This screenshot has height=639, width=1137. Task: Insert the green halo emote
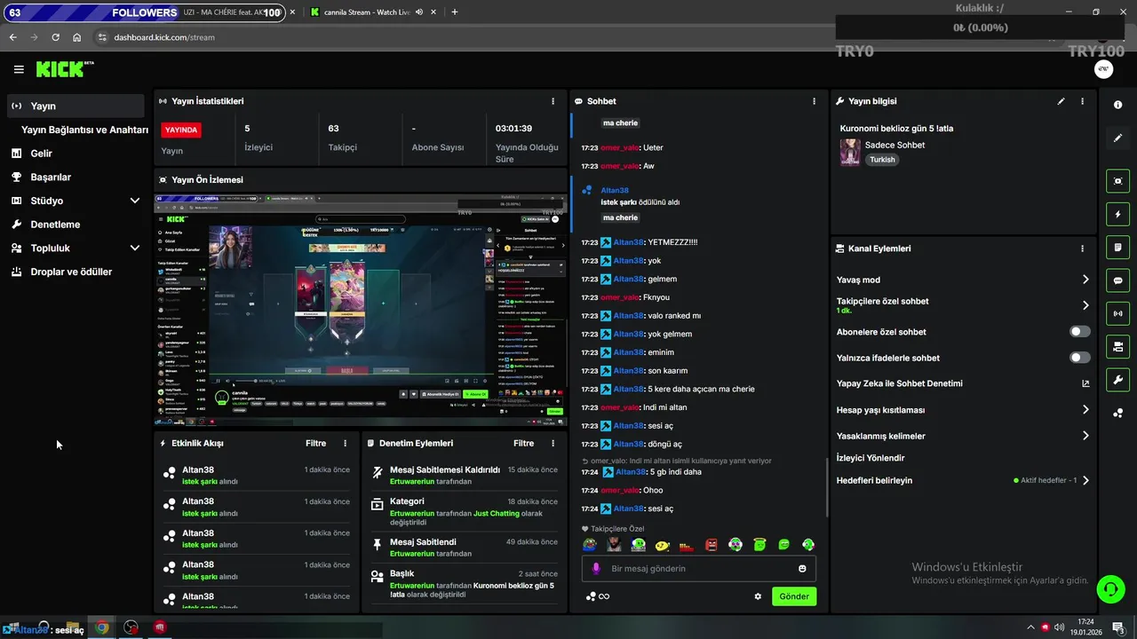tap(759, 545)
